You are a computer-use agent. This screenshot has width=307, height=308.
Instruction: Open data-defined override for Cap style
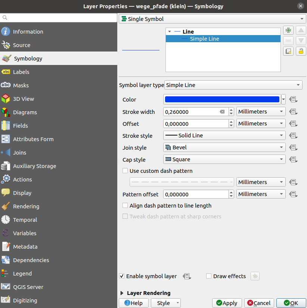click(x=293, y=159)
